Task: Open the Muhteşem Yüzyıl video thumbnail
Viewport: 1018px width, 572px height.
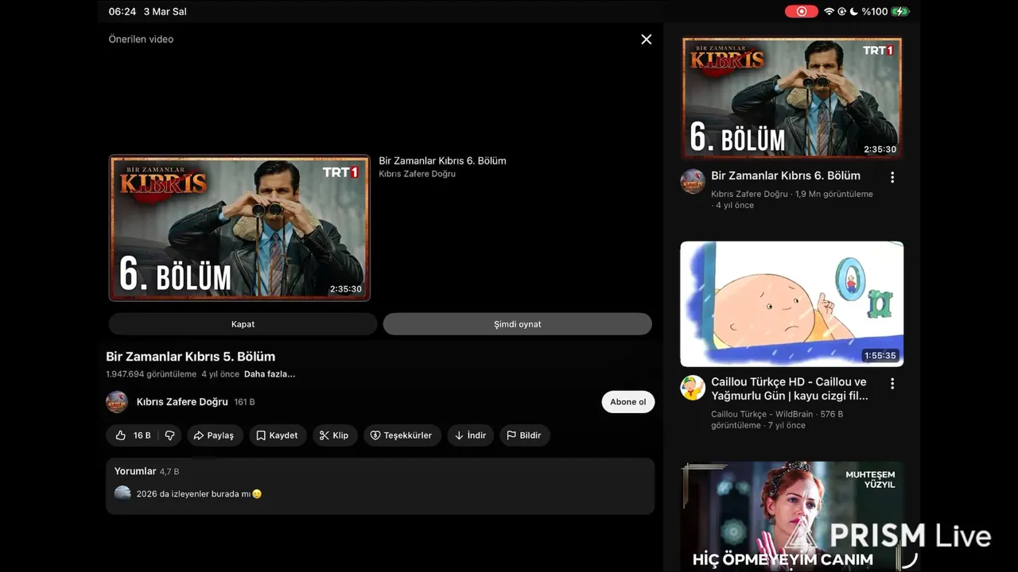Action: point(792,516)
